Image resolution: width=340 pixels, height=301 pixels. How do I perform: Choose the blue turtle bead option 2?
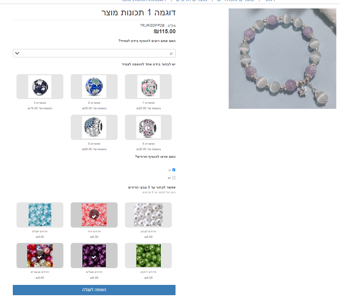94,87
